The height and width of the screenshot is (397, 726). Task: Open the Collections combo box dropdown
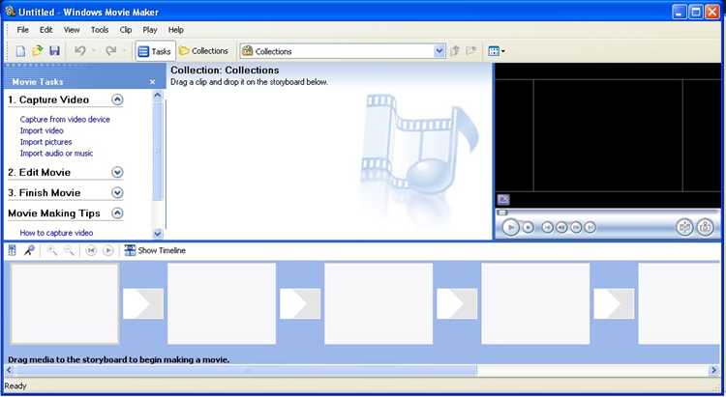click(x=439, y=51)
